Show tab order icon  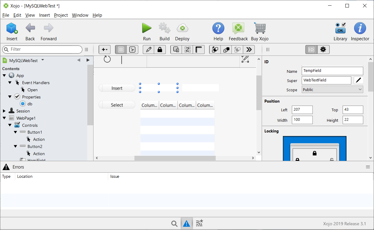188,50
